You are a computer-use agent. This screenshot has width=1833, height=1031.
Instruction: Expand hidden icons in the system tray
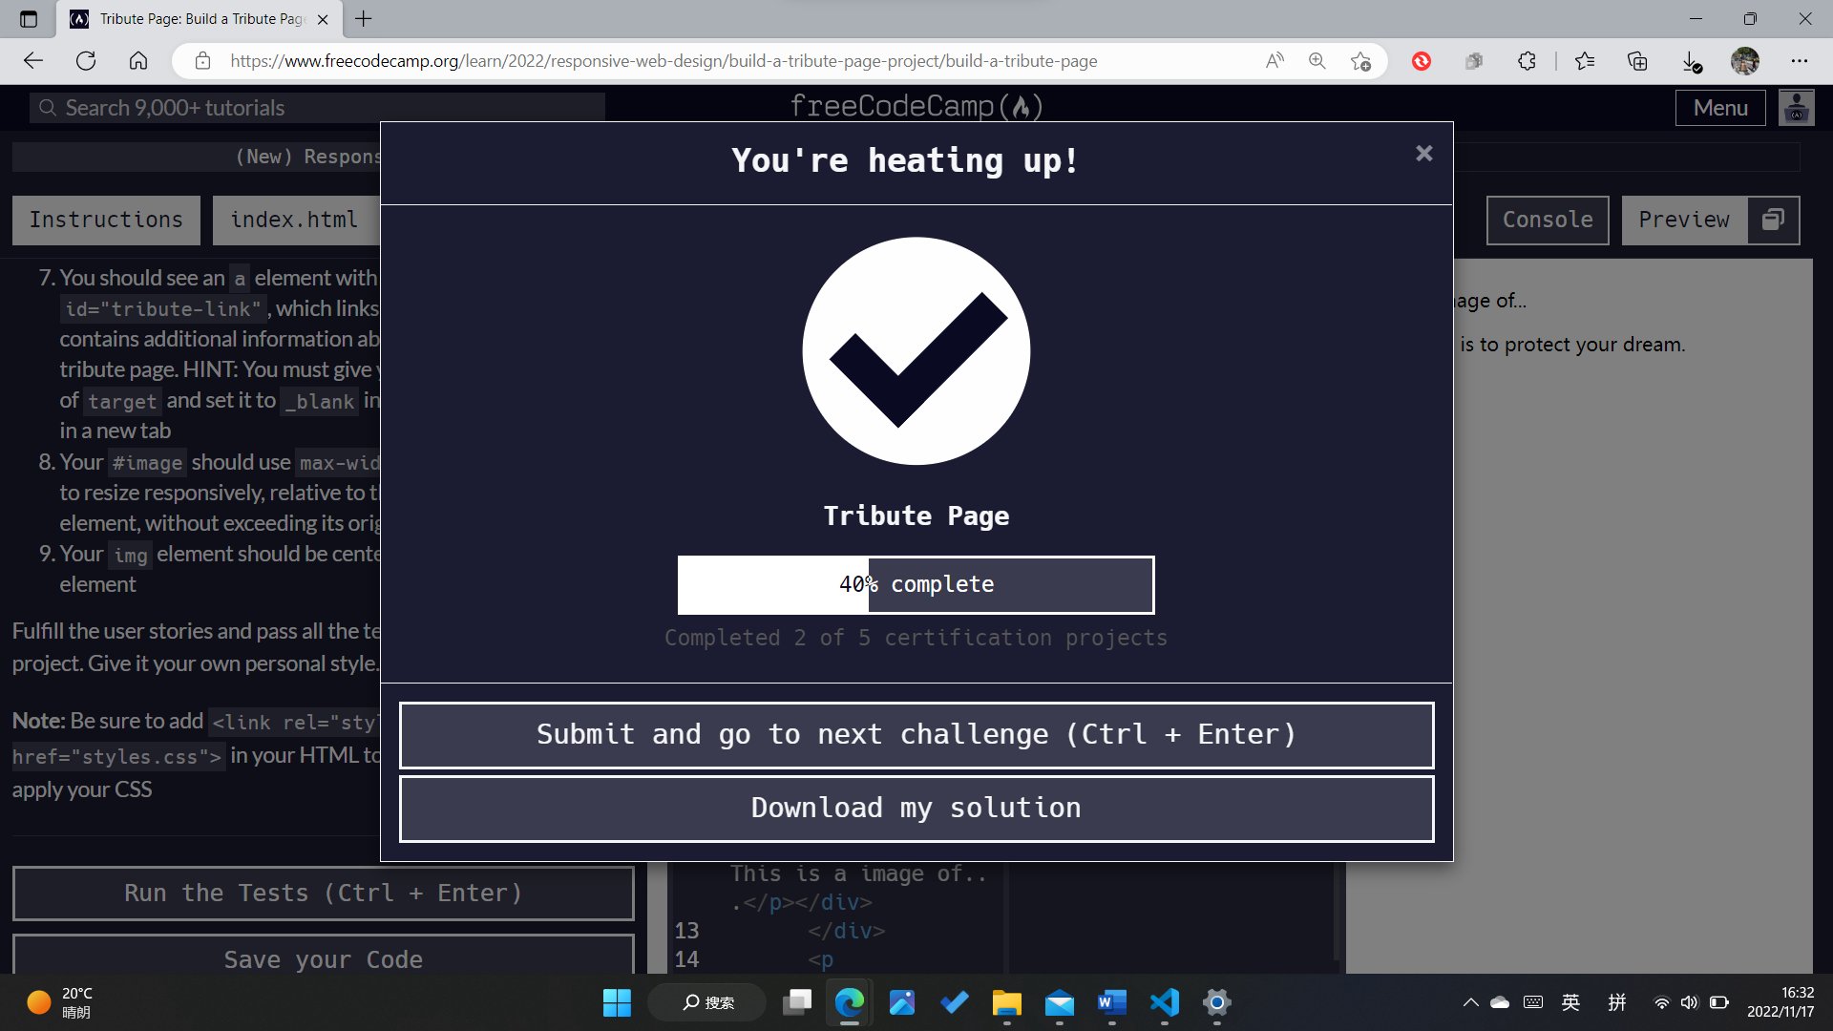[x=1470, y=1003]
